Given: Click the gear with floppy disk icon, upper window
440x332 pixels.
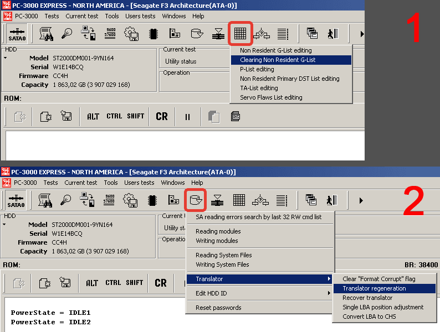Looking at the screenshot, I should (x=131, y=34).
